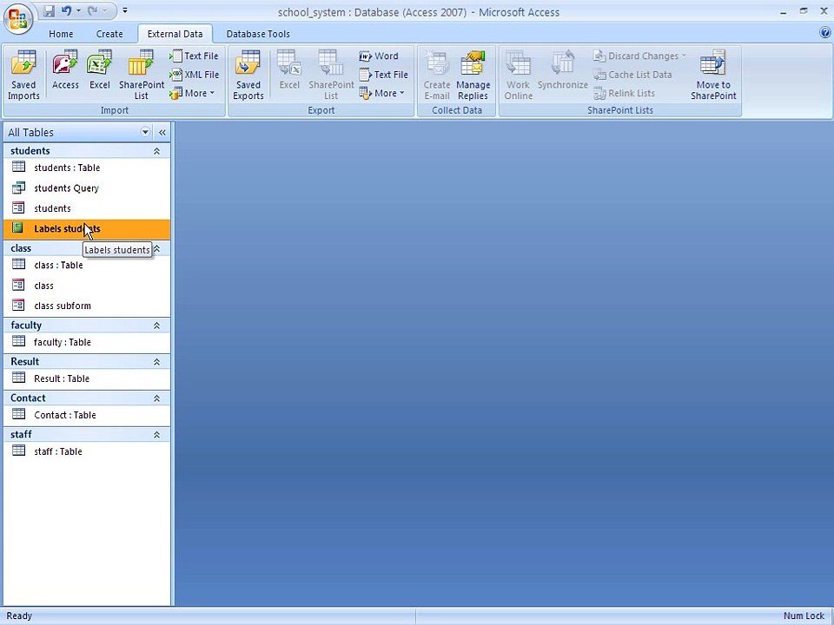Image resolution: width=834 pixels, height=625 pixels.
Task: Click the Redo icon in Quick Access
Action: (x=93, y=10)
